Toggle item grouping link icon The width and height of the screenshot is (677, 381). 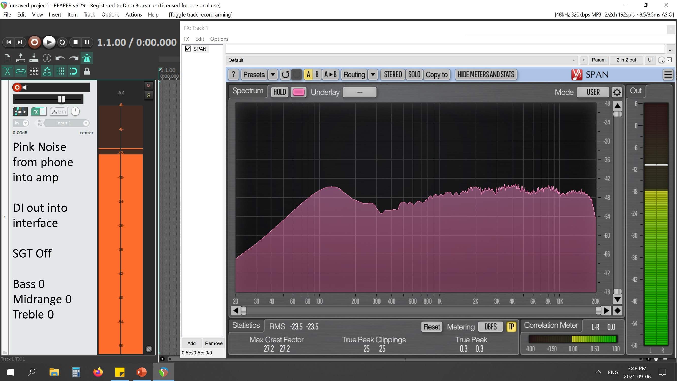point(21,71)
